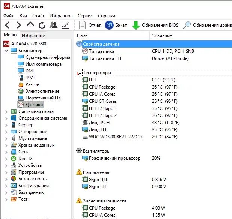Expand the Операционная система node
Image resolution: width=232 pixels, height=219 pixels.
click(x=6, y=118)
